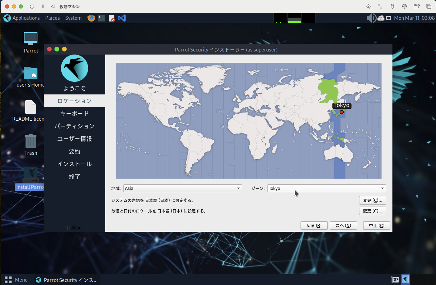Open the Places menu
This screenshot has height=285, width=436.
tap(52, 18)
